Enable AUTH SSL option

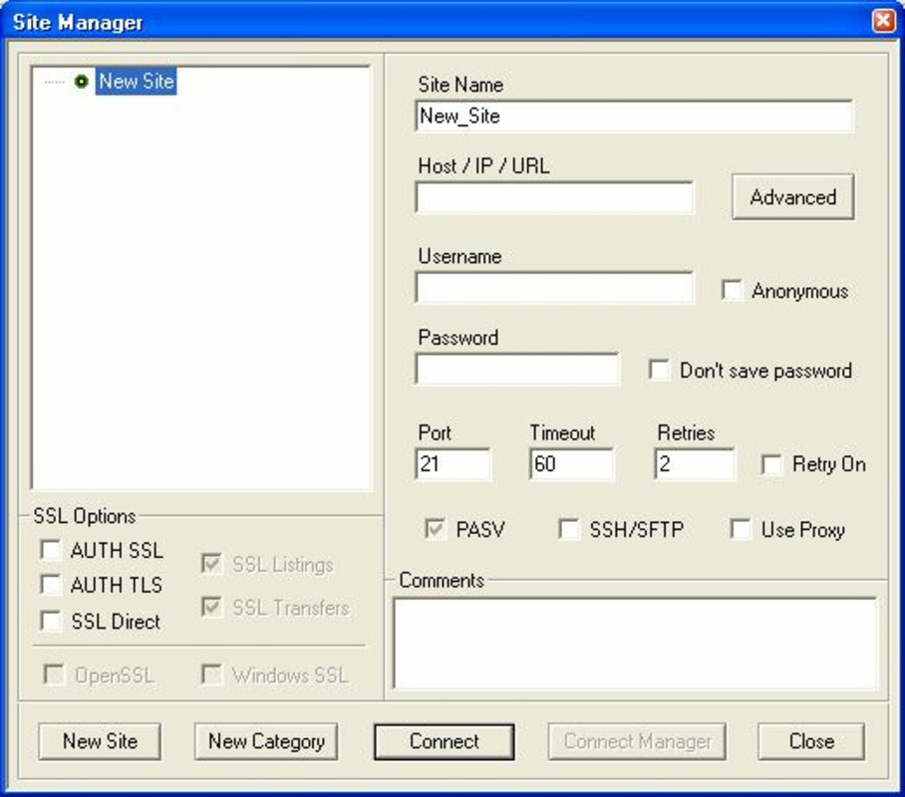tap(51, 550)
